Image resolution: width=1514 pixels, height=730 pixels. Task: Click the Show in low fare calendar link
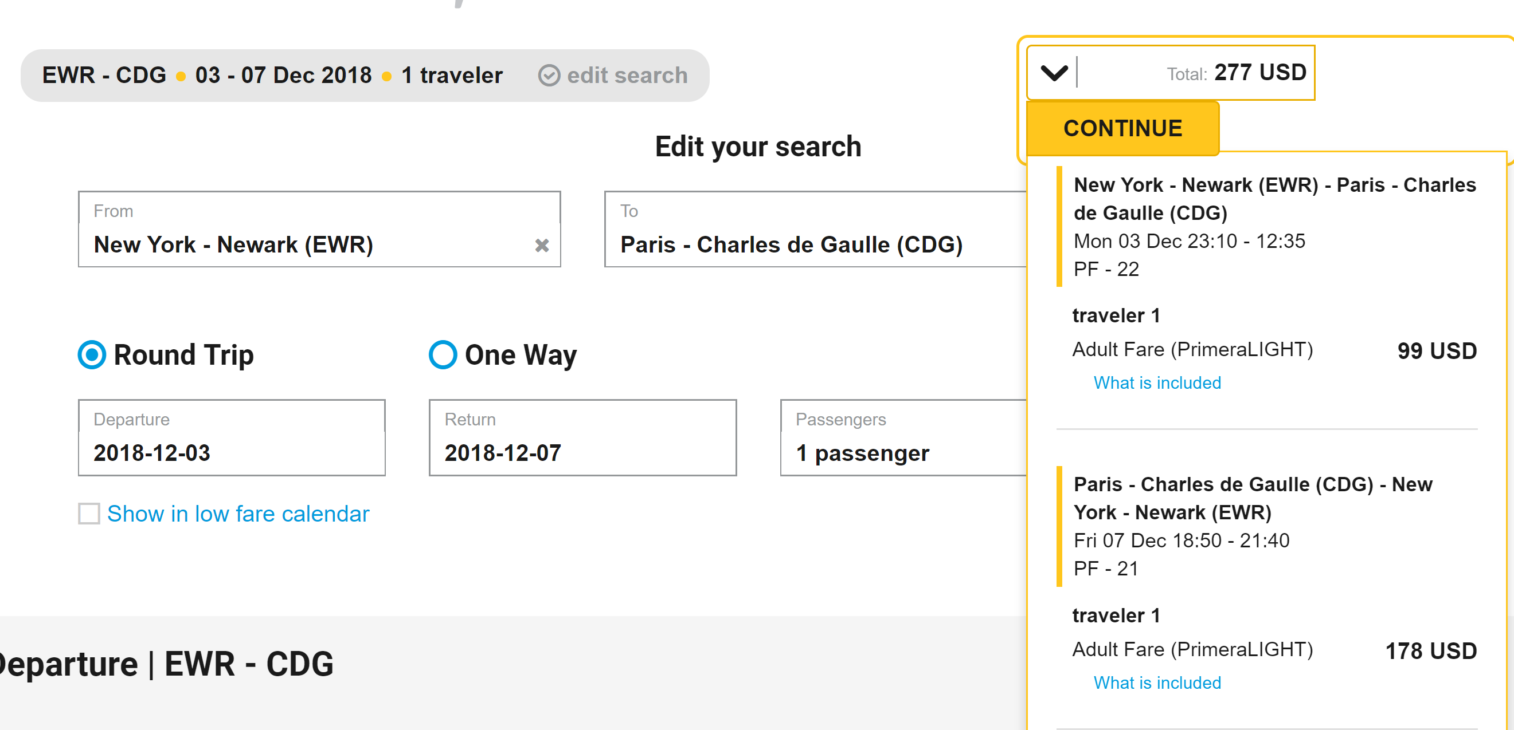[x=238, y=514]
